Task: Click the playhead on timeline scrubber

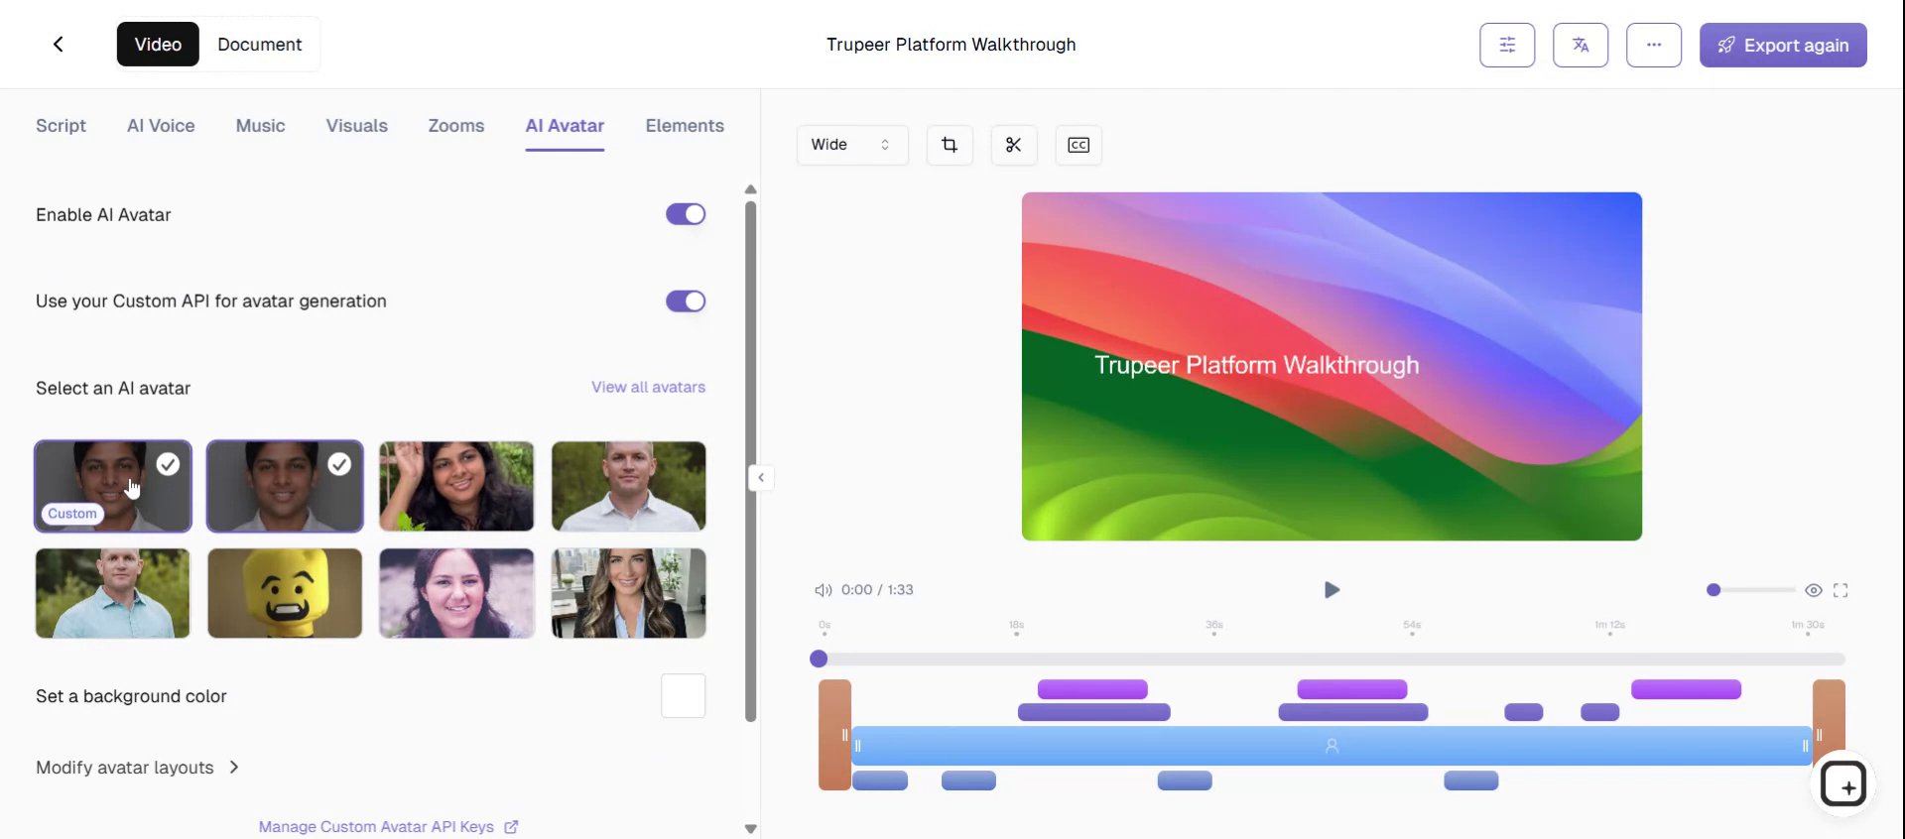Action: pyautogui.click(x=819, y=659)
